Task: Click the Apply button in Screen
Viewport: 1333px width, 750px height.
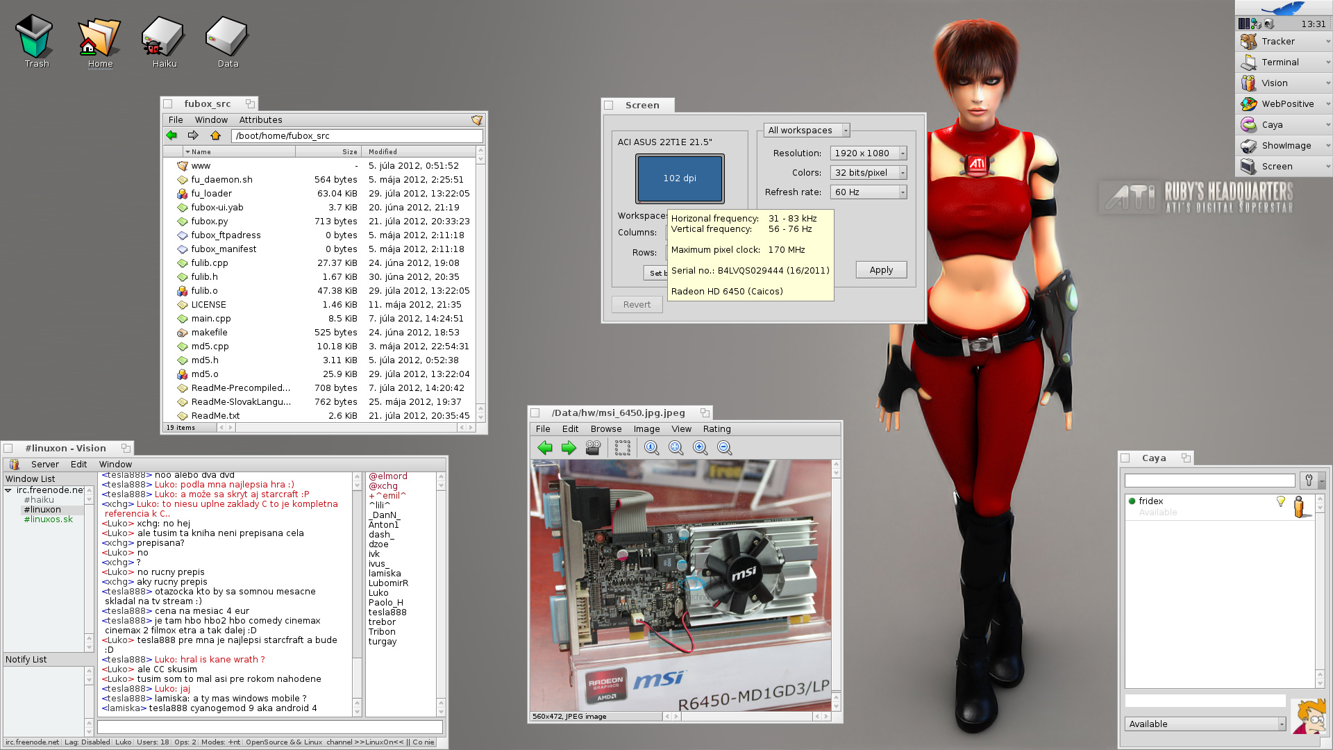Action: [x=881, y=270]
